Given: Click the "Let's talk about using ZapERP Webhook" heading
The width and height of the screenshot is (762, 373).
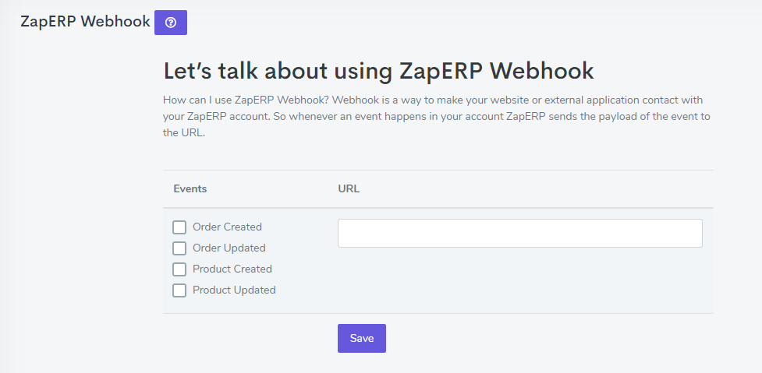Looking at the screenshot, I should [378, 71].
